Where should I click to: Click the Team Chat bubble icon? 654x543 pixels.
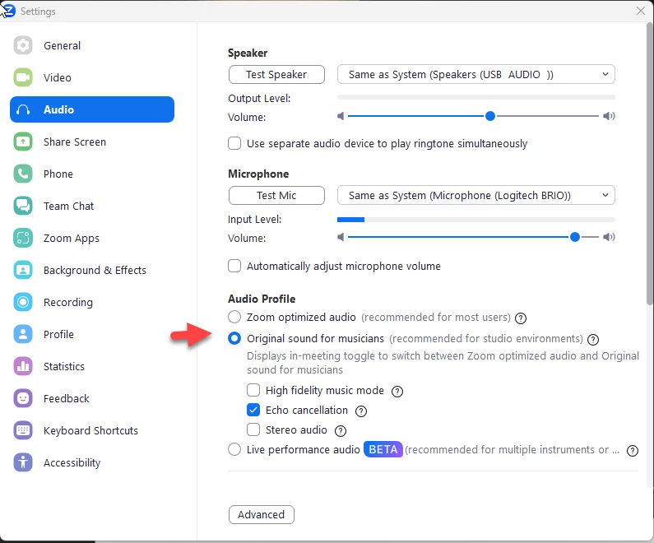[23, 206]
